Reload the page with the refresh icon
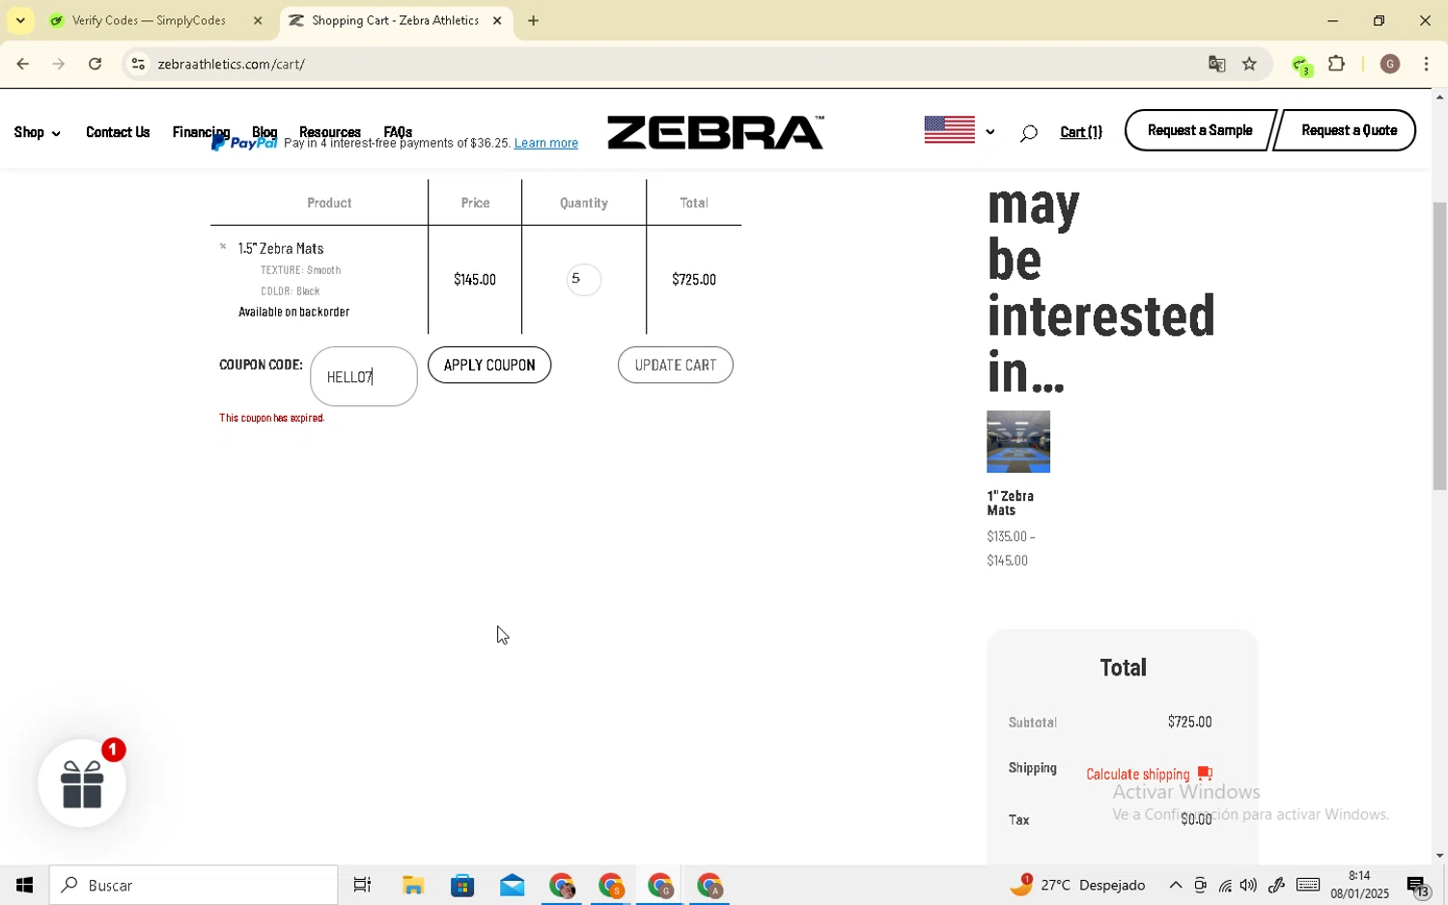Screen dimensions: 1448x905 point(96,65)
